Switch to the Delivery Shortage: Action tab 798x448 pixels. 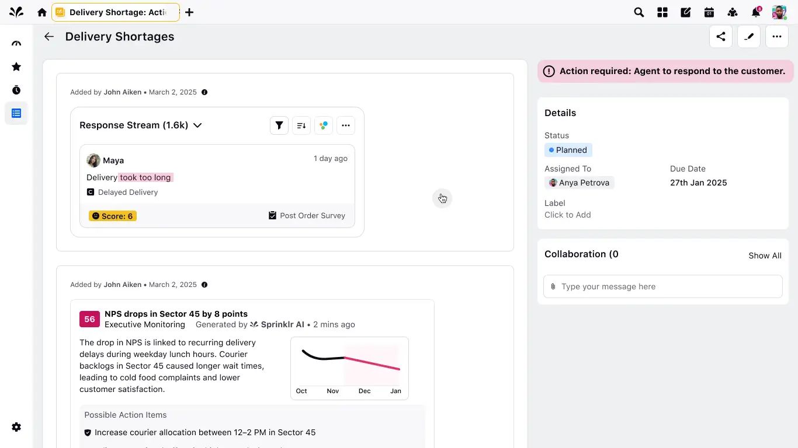[115, 12]
